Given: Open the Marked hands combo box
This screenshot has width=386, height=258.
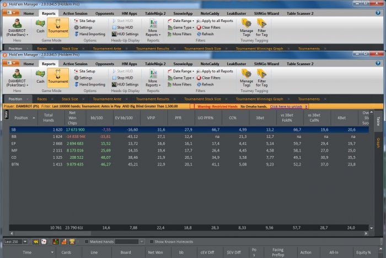Looking at the screenshot, I should 130,242.
